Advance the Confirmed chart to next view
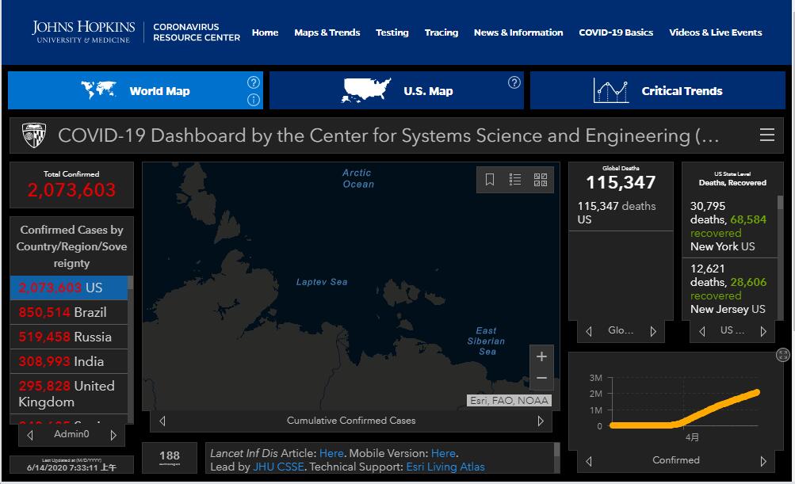 coord(763,461)
